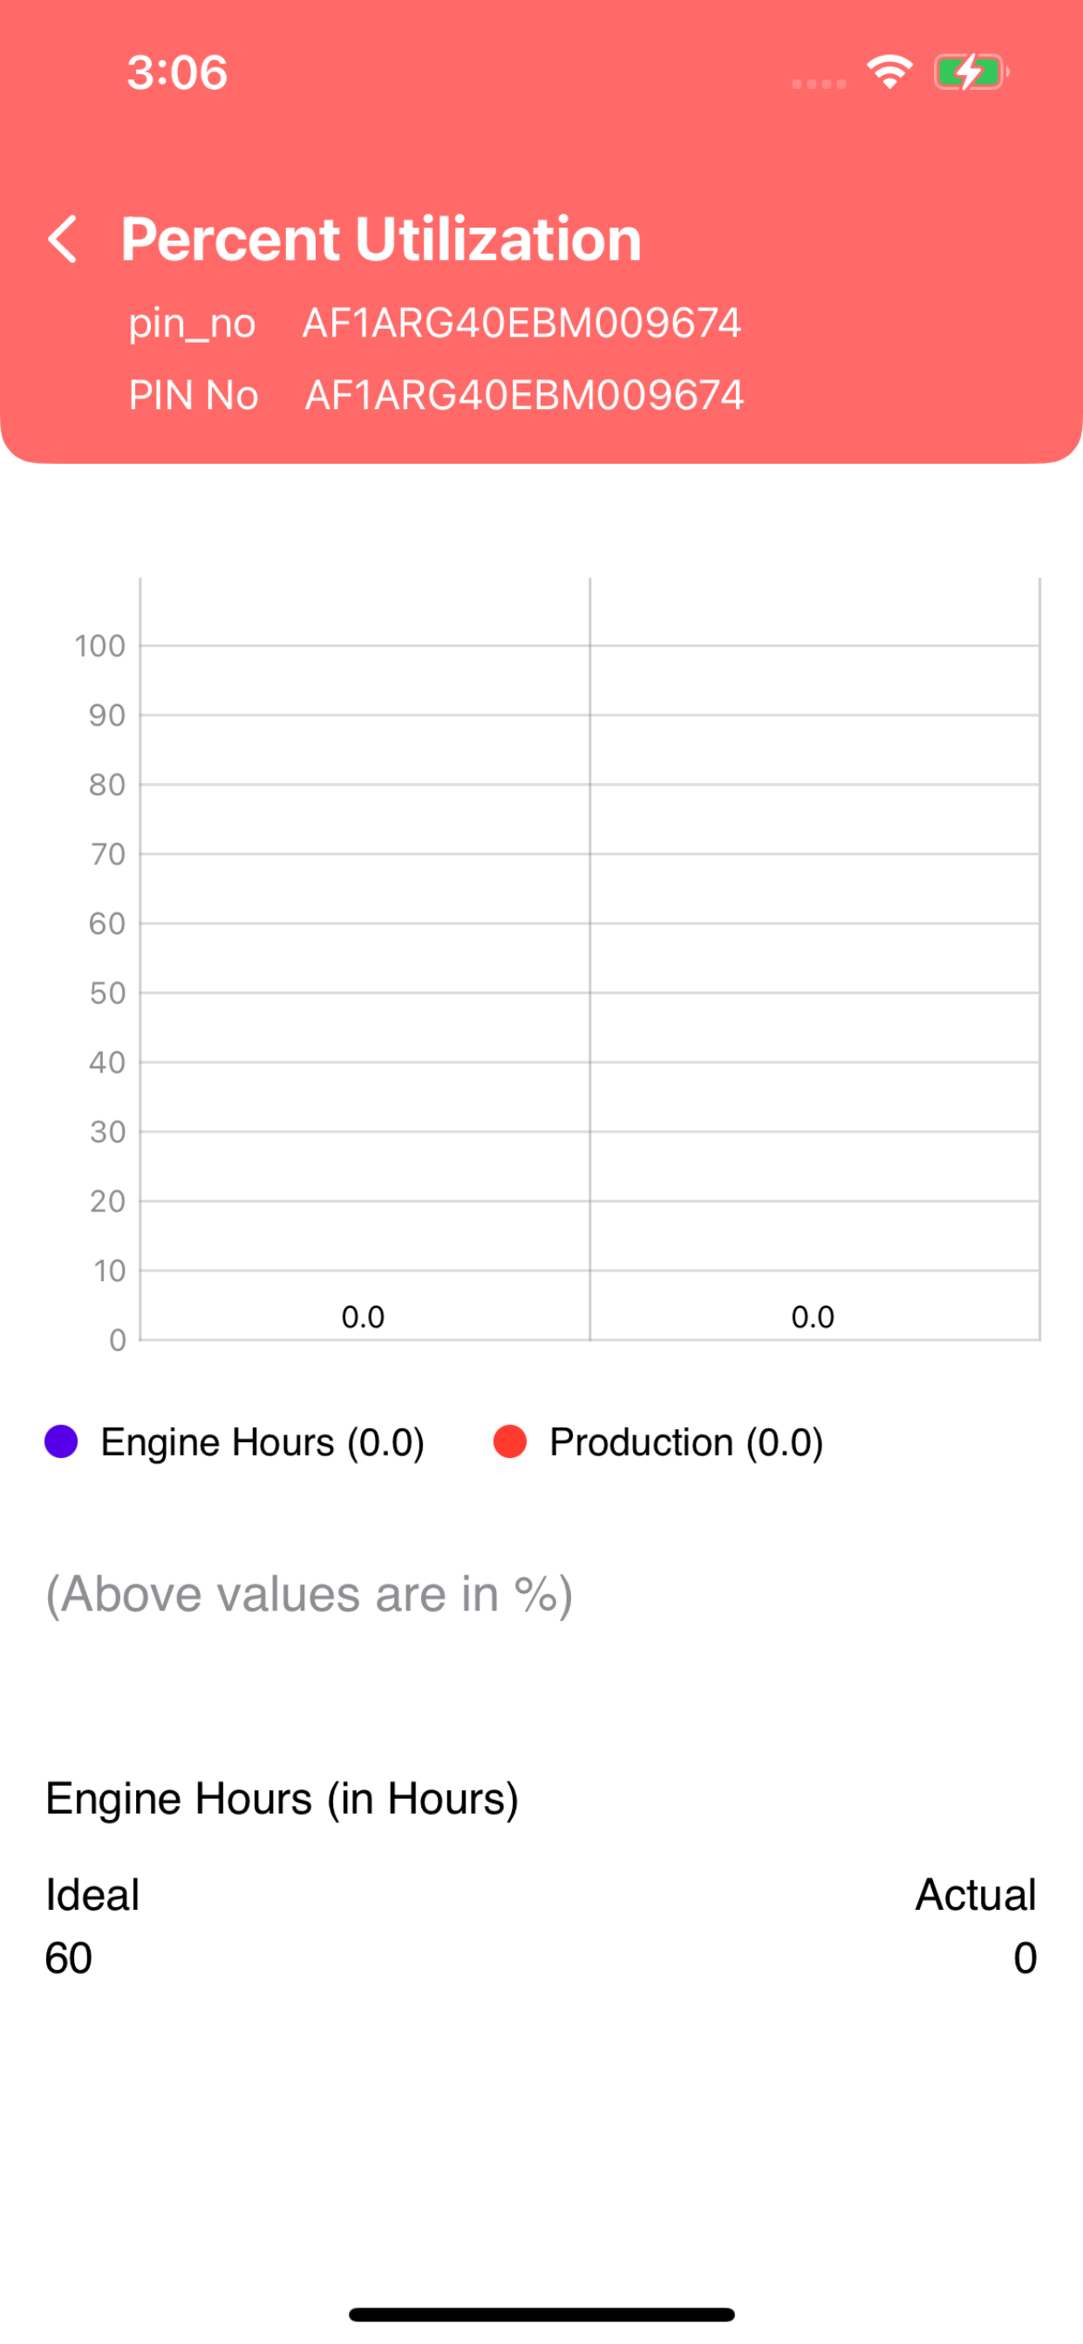Select the Engine Hours (0.0) legend label
This screenshot has width=1083, height=2344.
(x=262, y=1442)
